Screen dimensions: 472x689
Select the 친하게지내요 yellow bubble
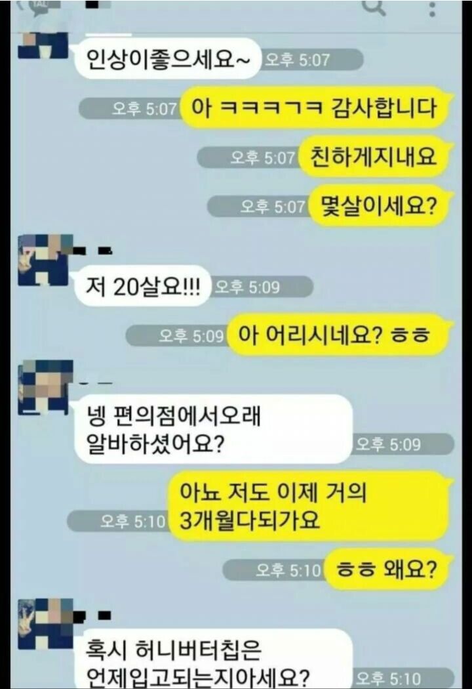click(374, 156)
